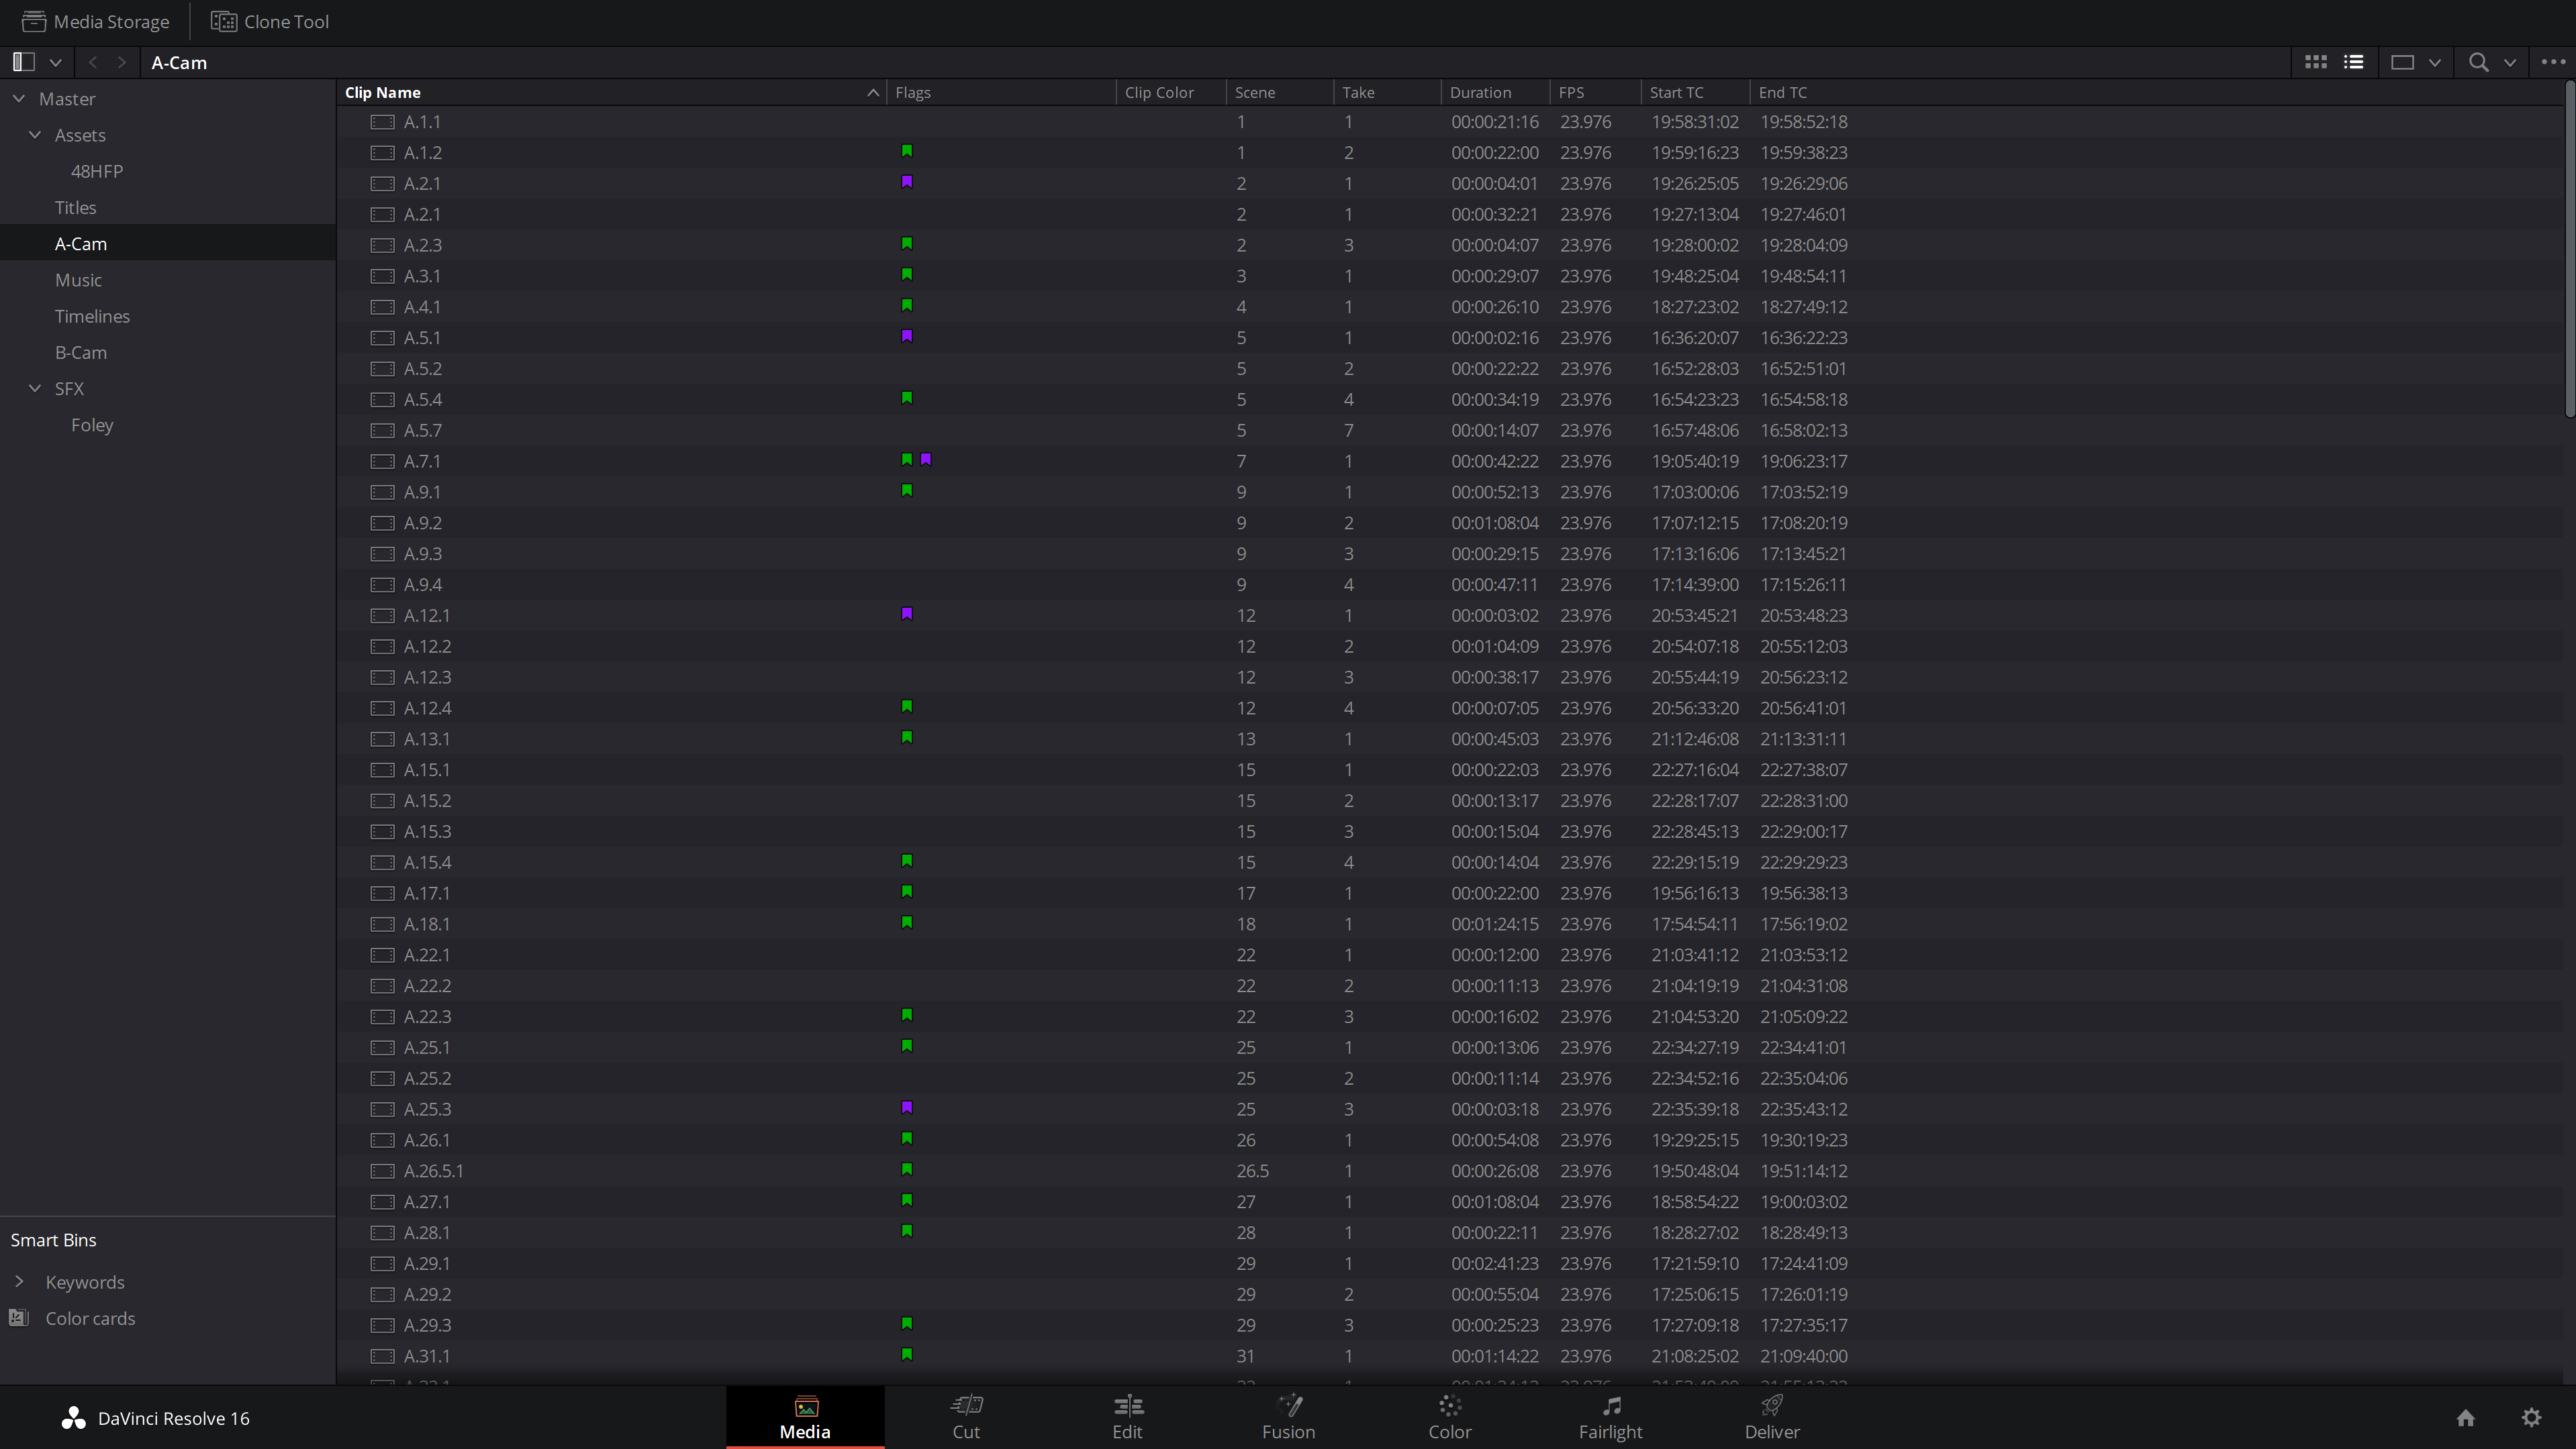Click the purple flag on A.2.1
The width and height of the screenshot is (2576, 1449).
click(x=907, y=183)
